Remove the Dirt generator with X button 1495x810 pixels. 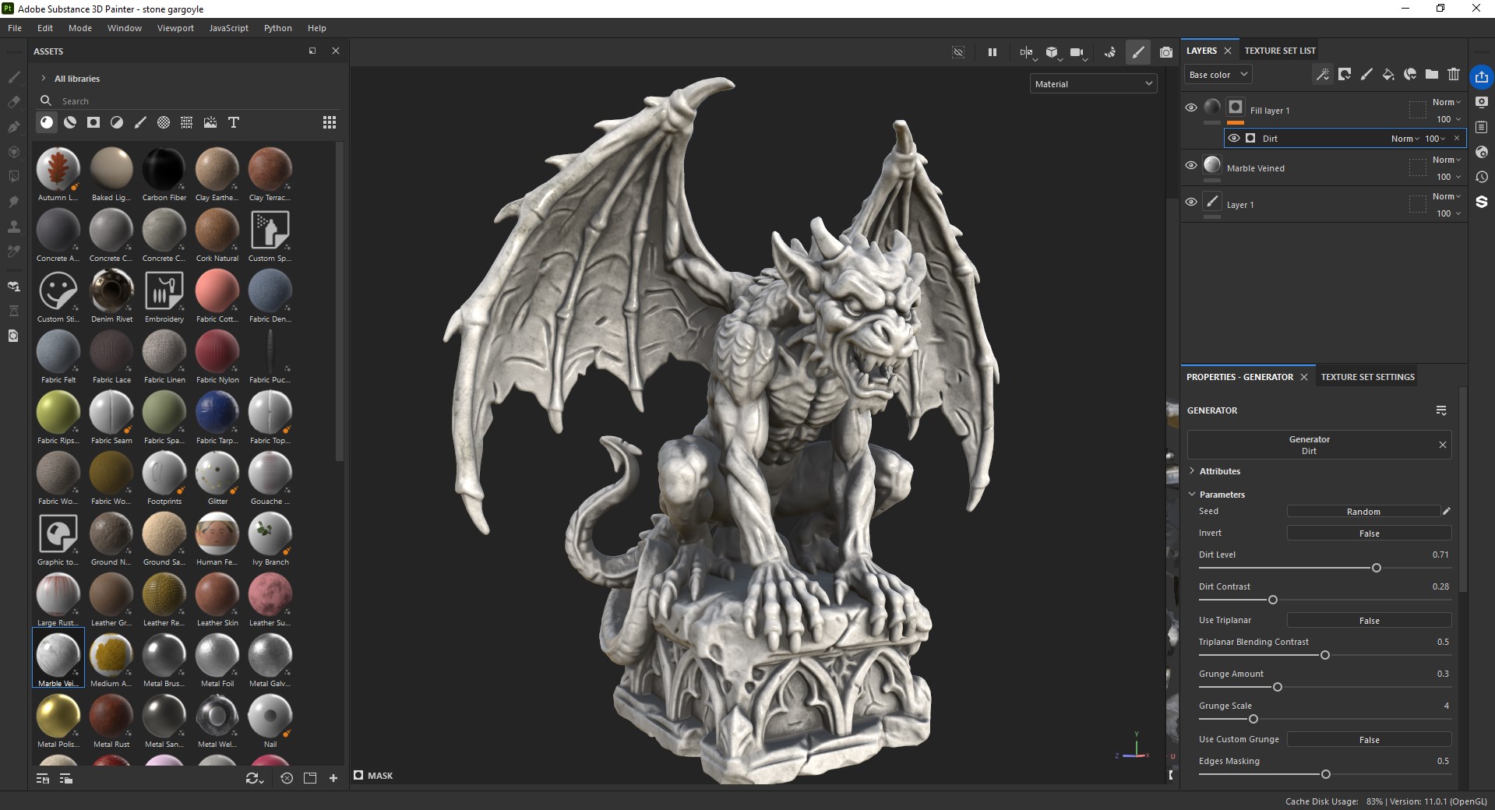[x=1443, y=445]
